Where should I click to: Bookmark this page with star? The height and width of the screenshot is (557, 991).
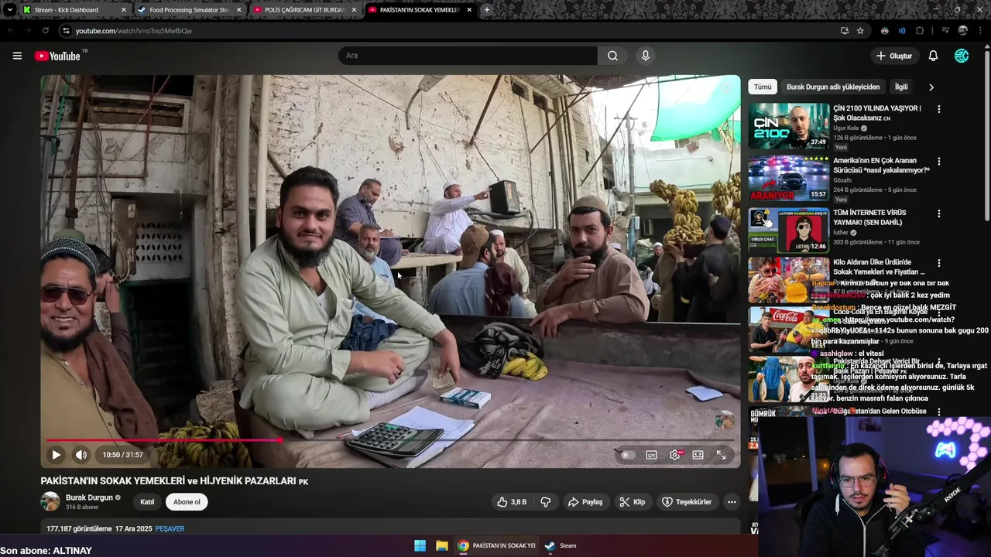(860, 31)
